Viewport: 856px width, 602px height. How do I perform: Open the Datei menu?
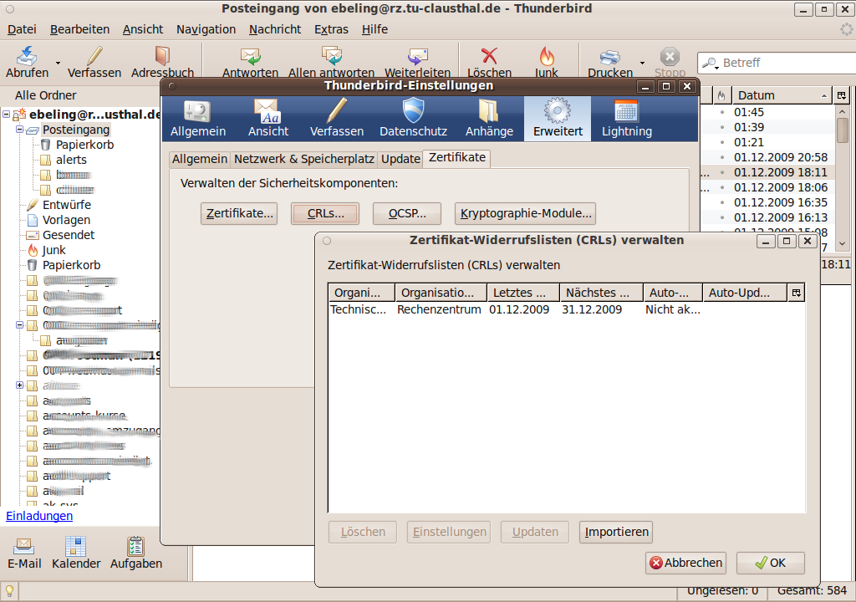click(x=22, y=29)
